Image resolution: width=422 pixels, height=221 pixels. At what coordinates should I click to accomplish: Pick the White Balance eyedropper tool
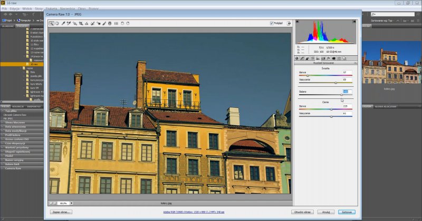click(x=63, y=23)
